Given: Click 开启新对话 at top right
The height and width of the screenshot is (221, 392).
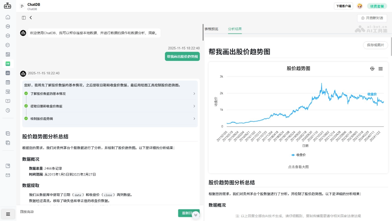Looking at the screenshot, I should pyautogui.click(x=372, y=18).
